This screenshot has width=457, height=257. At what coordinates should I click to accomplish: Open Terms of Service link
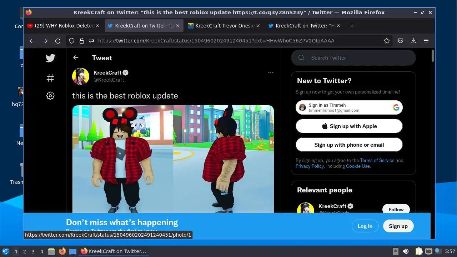[377, 160]
